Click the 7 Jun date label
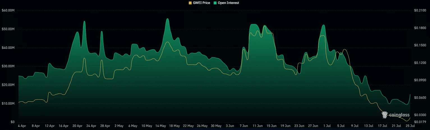 point(244,126)
